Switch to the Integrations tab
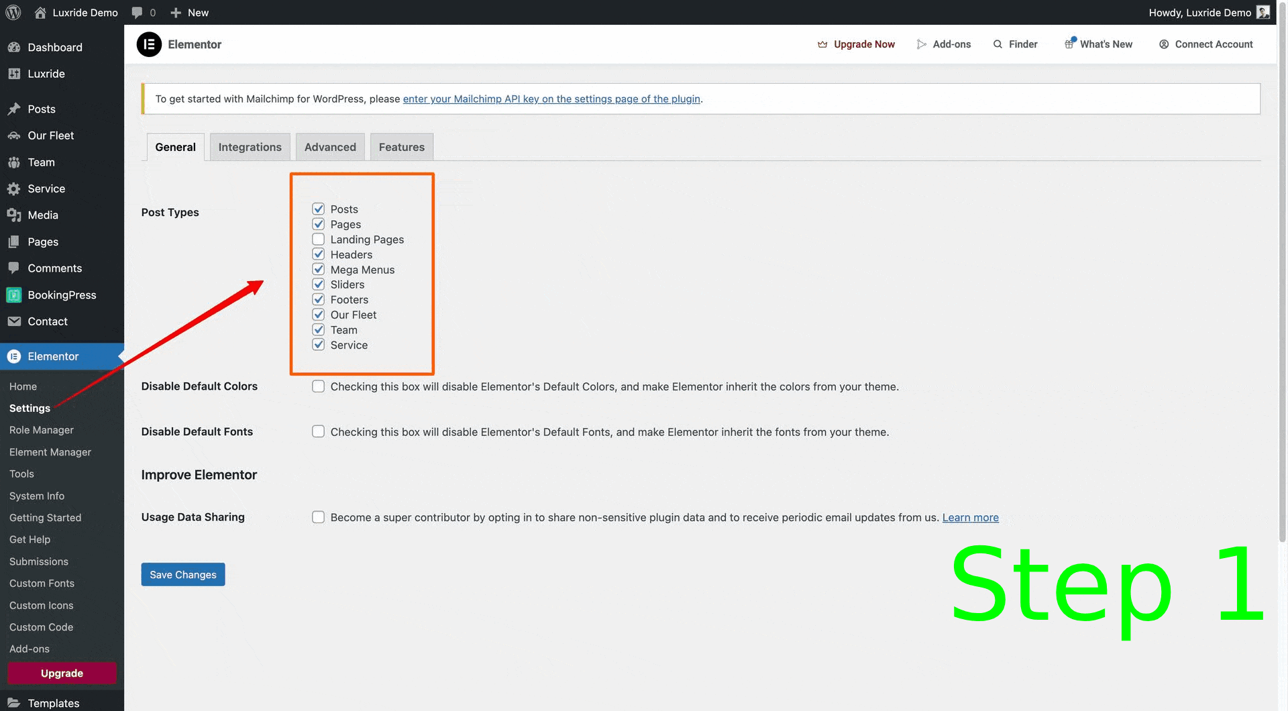This screenshot has height=711, width=1288. [250, 147]
